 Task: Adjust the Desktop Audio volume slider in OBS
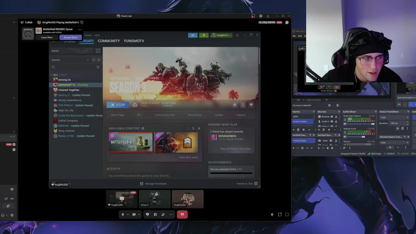(361, 136)
